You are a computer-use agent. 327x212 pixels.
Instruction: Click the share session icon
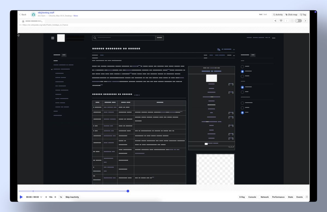(x=275, y=21)
